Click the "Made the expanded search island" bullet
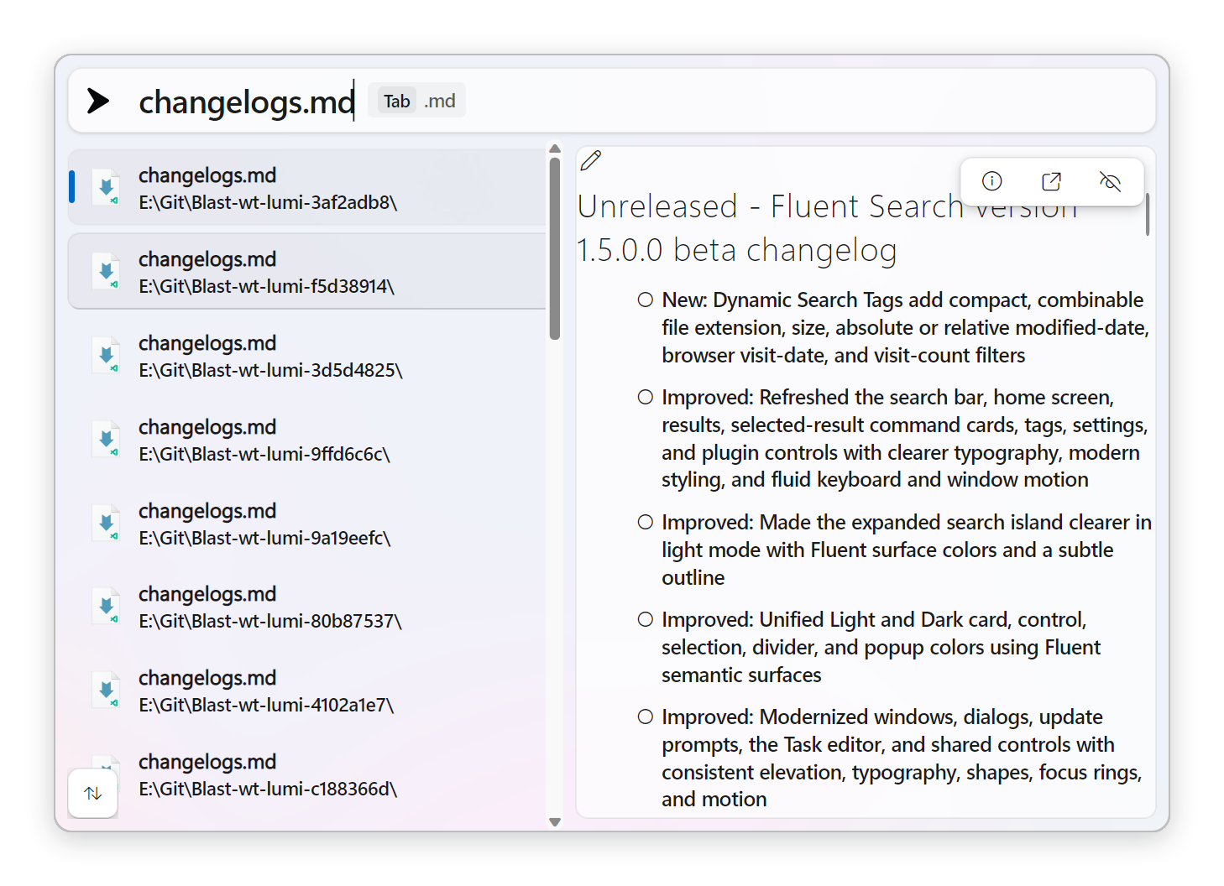1224x886 pixels. click(906, 550)
